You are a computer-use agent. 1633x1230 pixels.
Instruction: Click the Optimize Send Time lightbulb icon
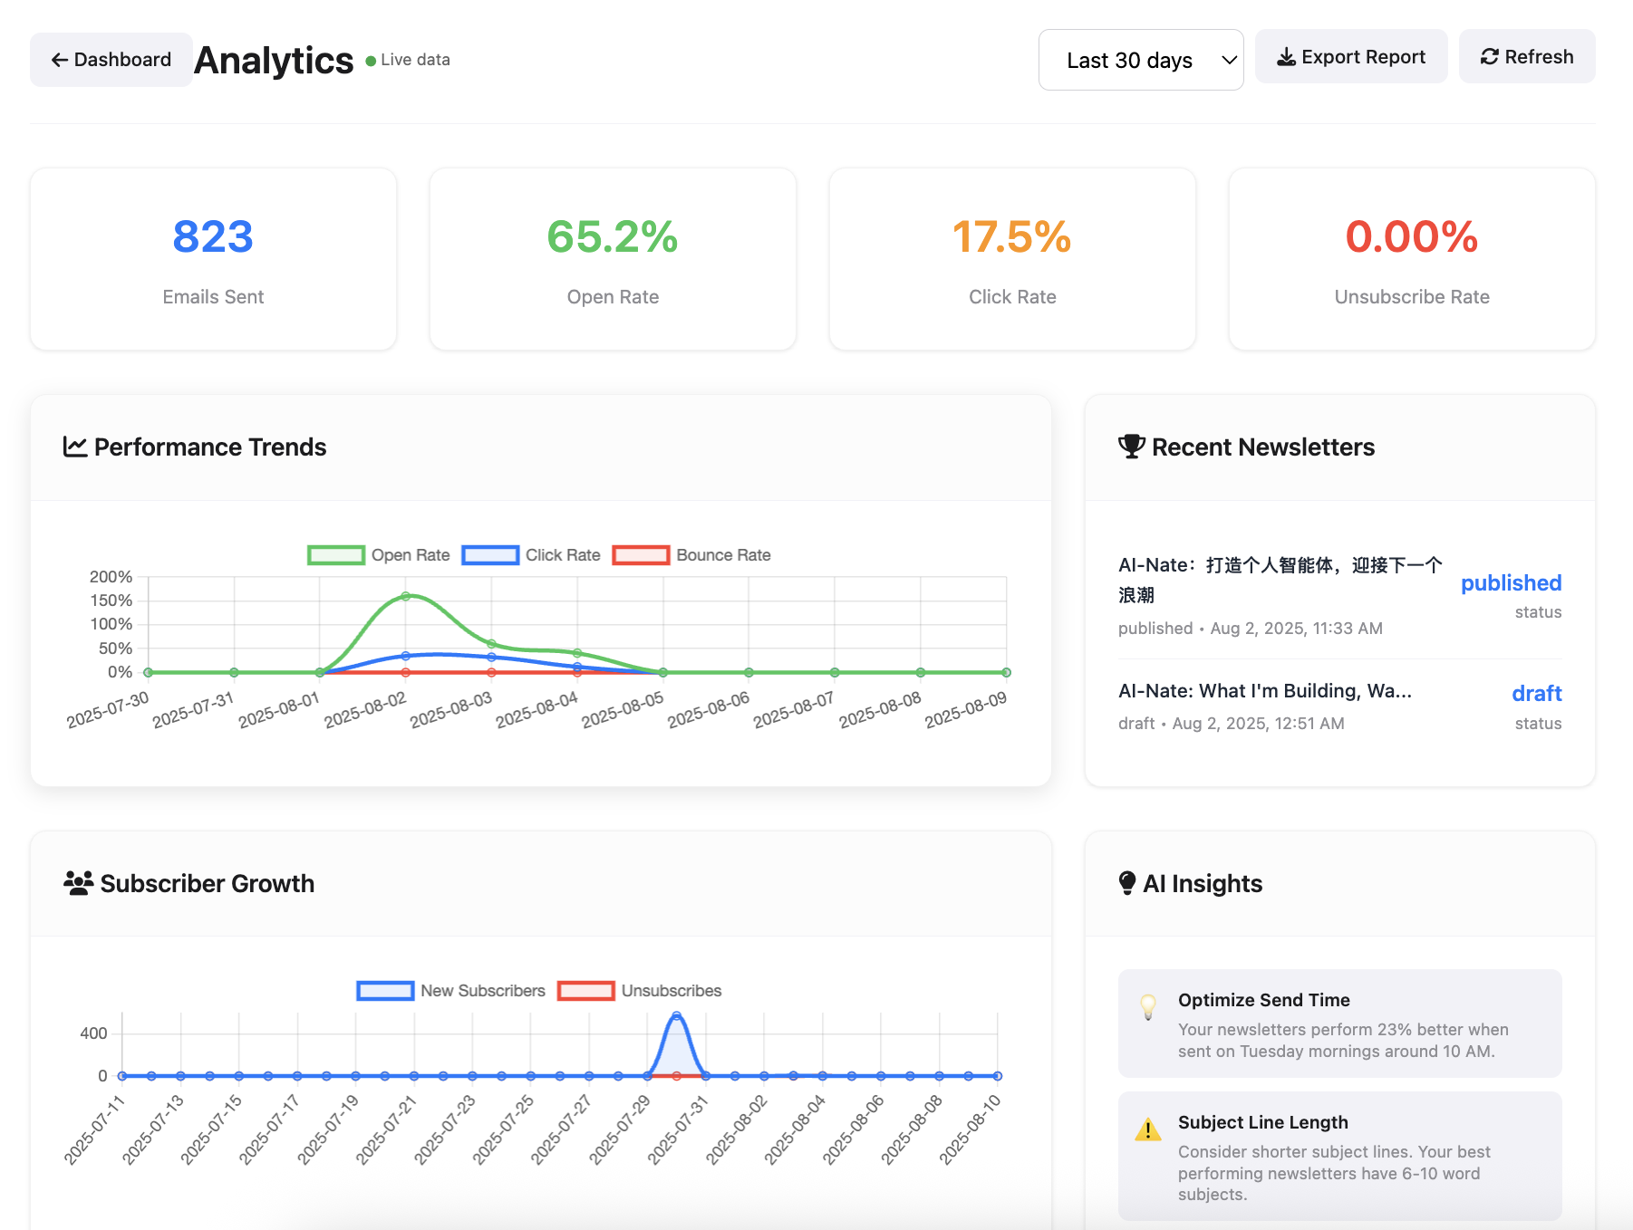click(1148, 1007)
